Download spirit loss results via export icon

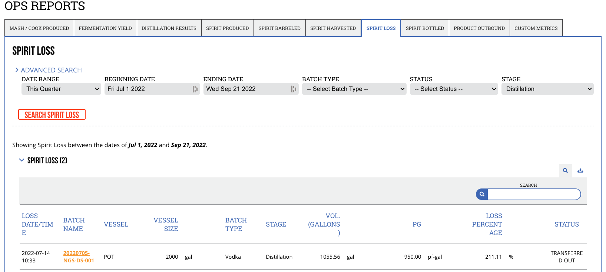[x=580, y=171]
